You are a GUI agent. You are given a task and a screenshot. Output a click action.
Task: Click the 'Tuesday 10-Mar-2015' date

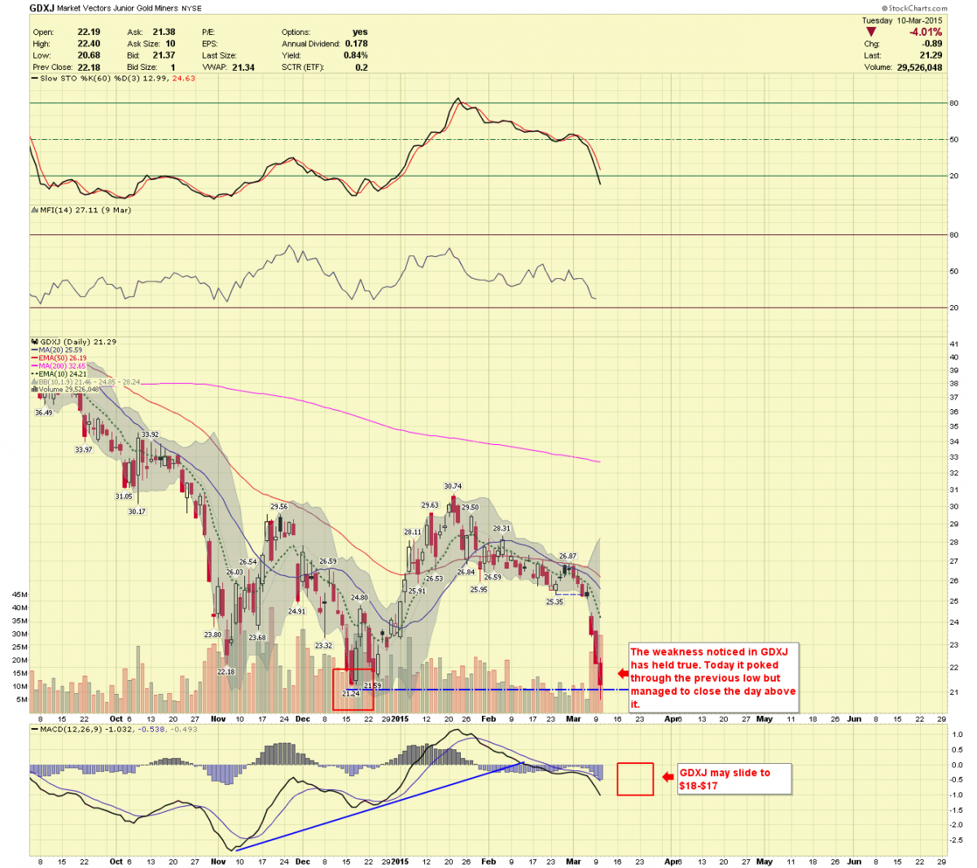902,20
